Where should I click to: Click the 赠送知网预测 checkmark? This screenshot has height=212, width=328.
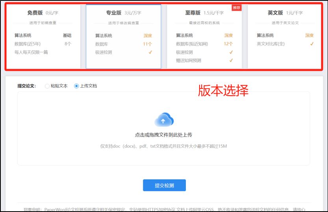pyautogui.click(x=231, y=60)
